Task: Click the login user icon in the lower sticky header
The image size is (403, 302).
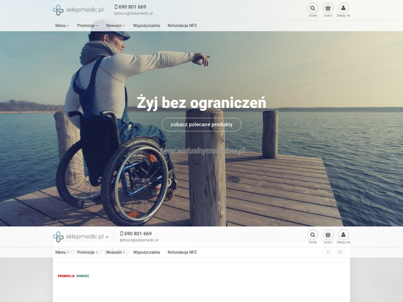Action: pyautogui.click(x=343, y=235)
